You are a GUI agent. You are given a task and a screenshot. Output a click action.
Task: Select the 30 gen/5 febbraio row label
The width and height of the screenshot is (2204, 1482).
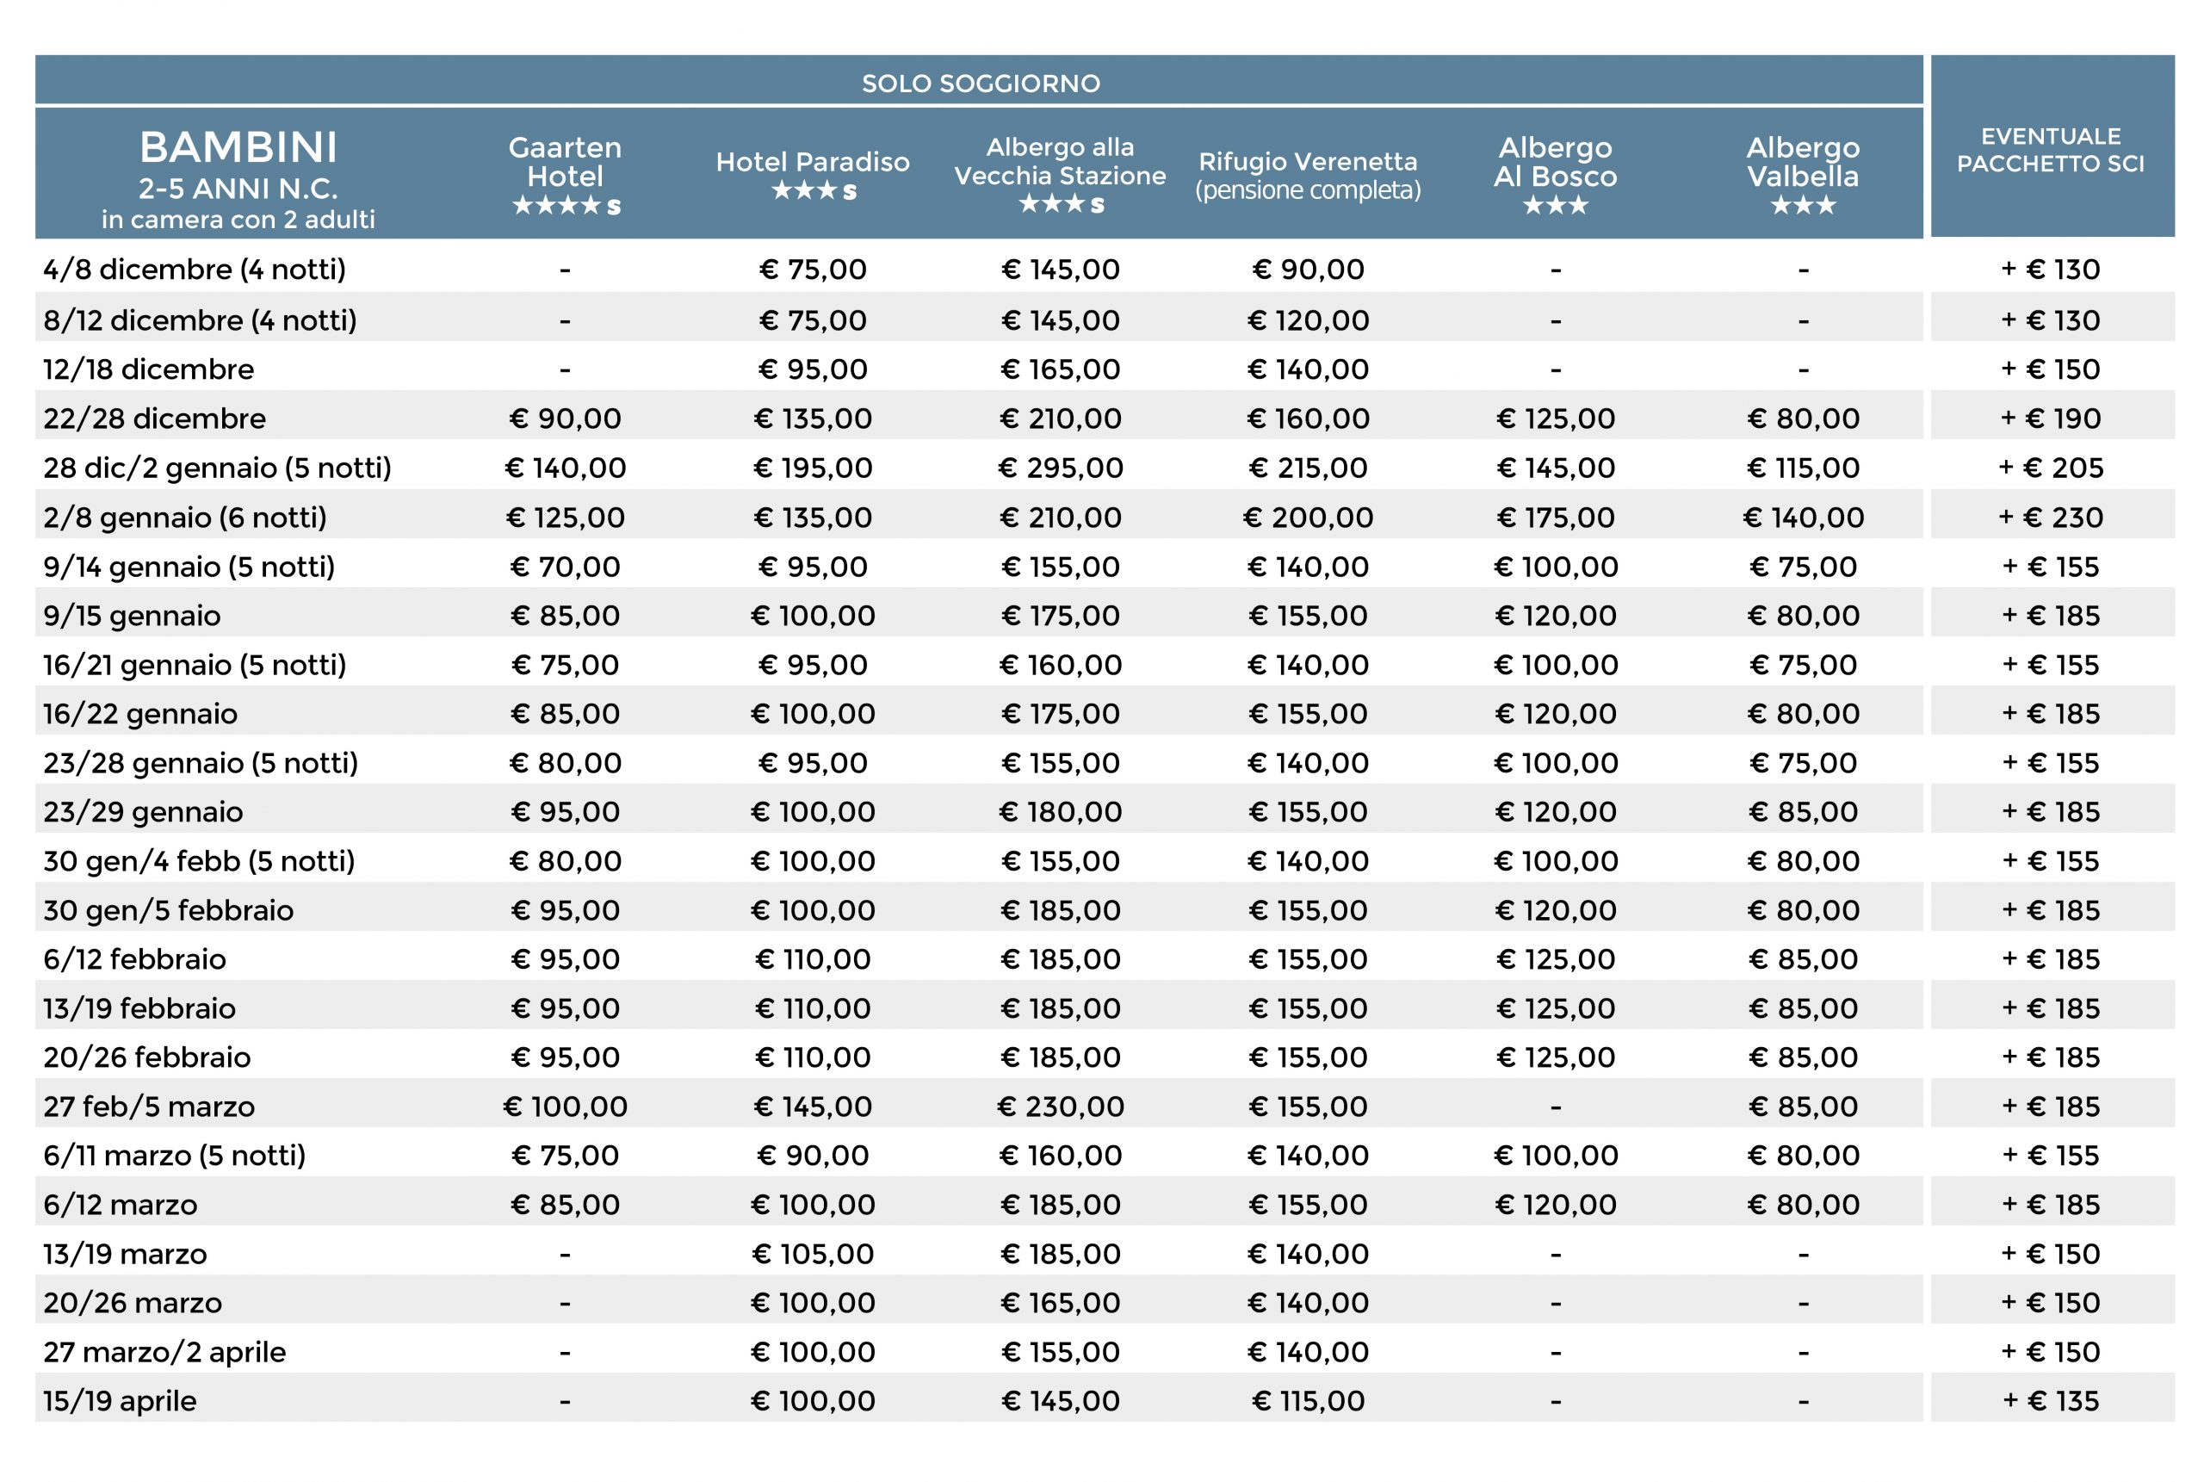point(168,910)
